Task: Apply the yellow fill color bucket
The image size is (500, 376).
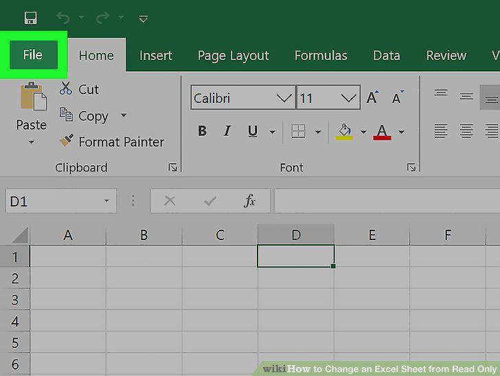Action: pyautogui.click(x=344, y=132)
